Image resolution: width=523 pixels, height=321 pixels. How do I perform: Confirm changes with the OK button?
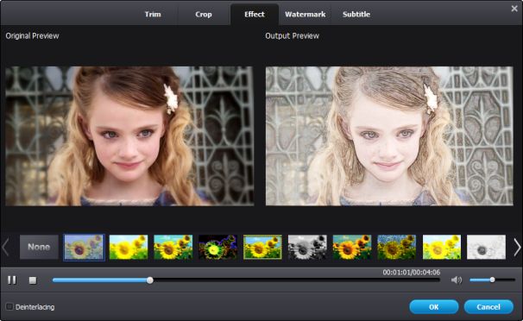(x=434, y=306)
